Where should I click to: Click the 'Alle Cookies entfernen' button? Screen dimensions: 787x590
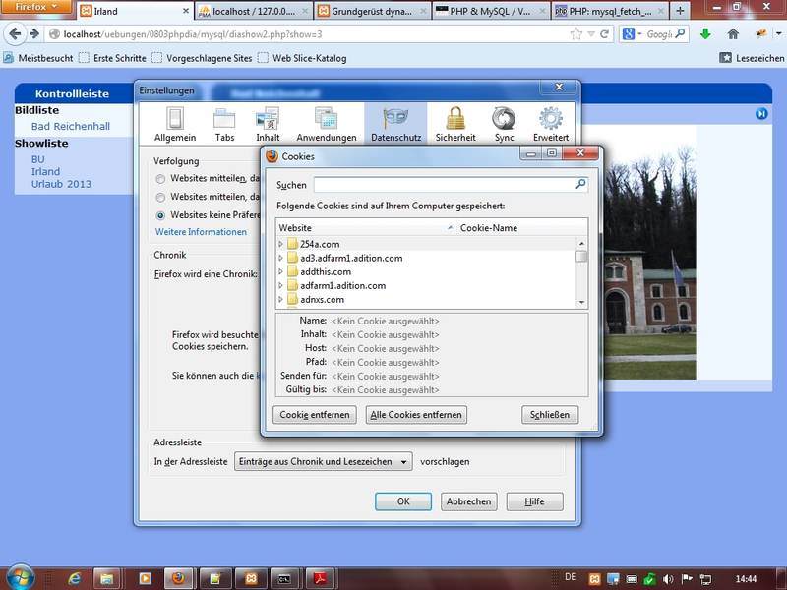[416, 415]
